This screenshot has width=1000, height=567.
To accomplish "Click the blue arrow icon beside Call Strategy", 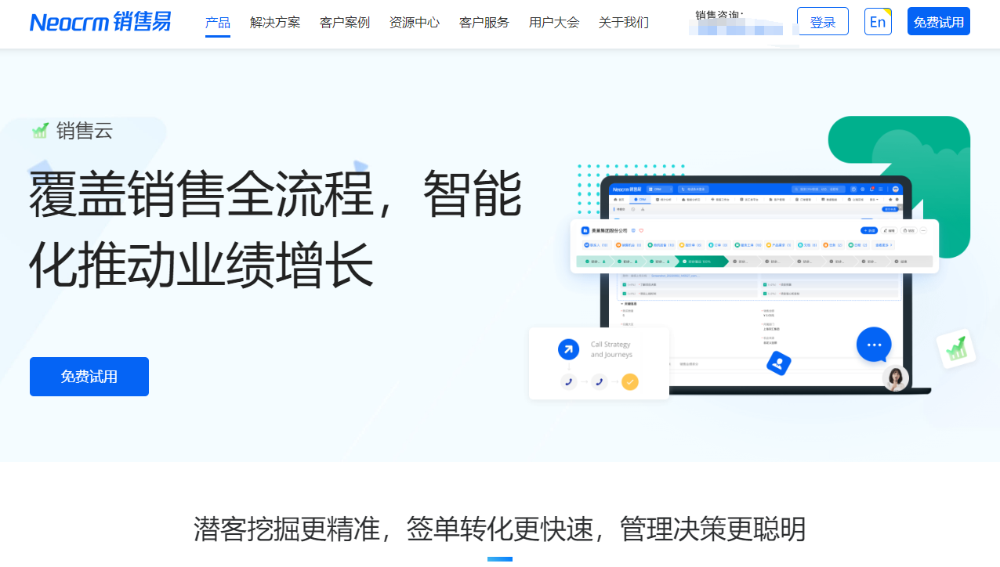I will tap(568, 349).
